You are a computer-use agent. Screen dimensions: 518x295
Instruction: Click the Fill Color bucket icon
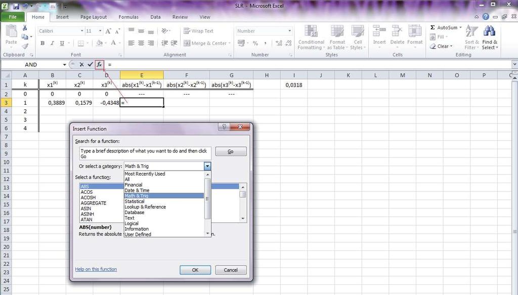99,44
